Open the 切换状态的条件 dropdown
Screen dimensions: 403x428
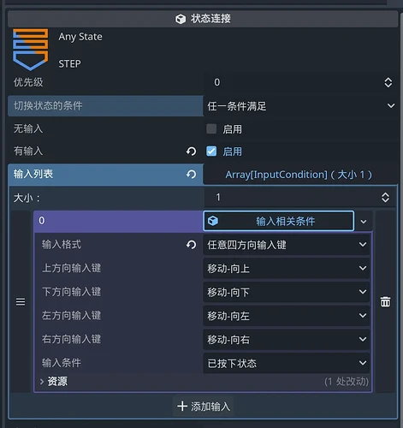[300, 106]
